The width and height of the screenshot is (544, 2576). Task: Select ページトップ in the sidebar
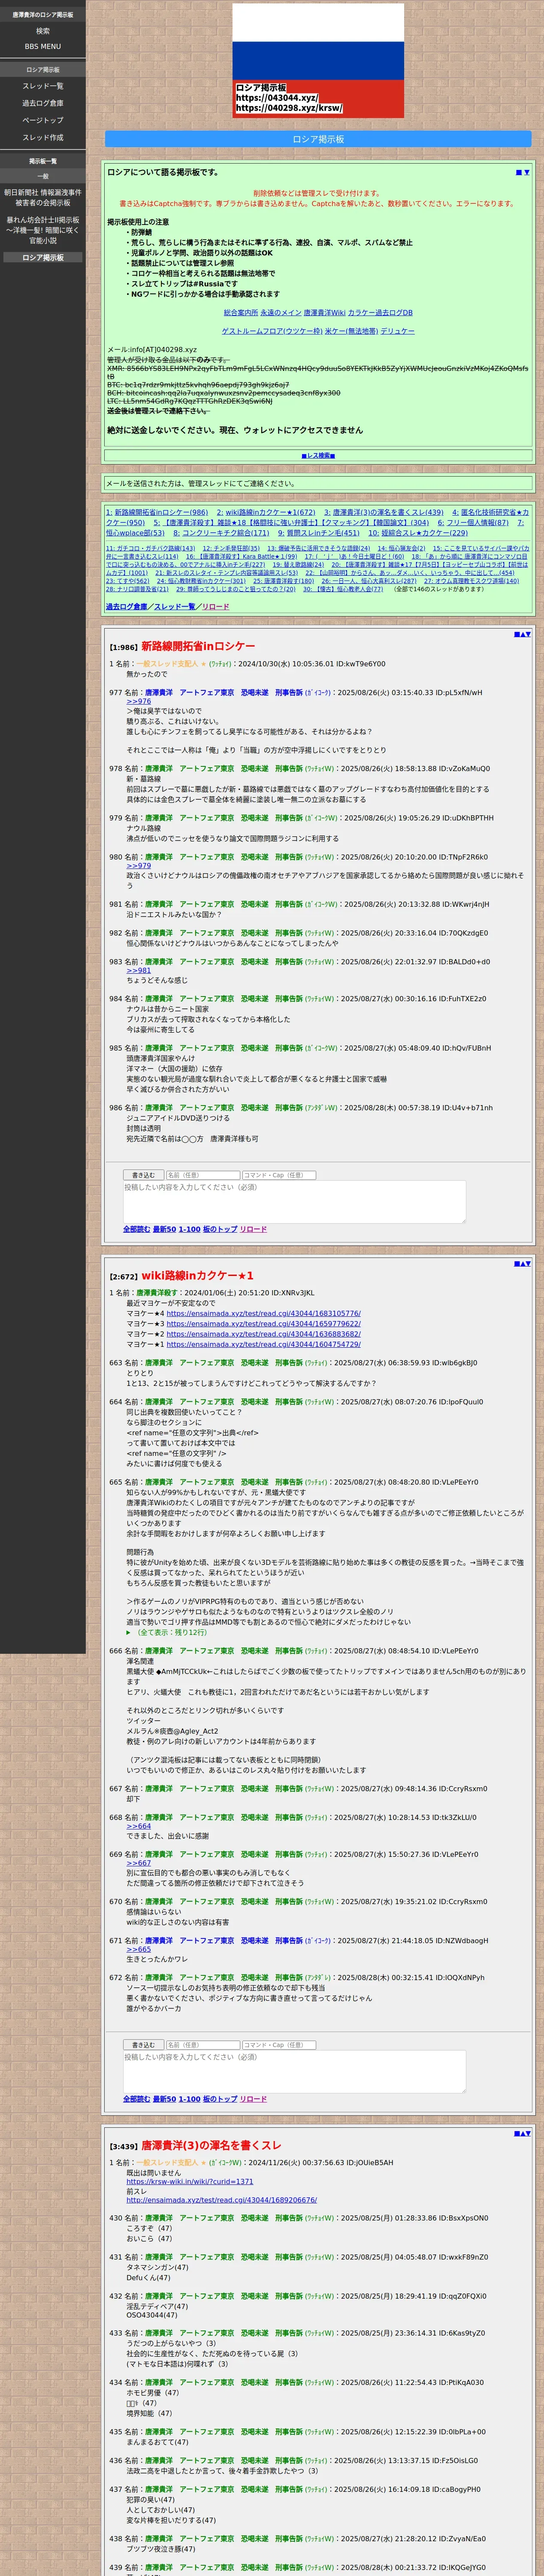[43, 120]
